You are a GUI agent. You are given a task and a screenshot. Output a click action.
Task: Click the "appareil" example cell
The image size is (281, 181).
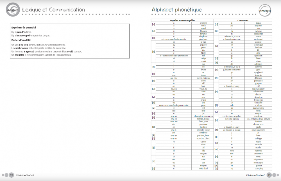click(258, 26)
